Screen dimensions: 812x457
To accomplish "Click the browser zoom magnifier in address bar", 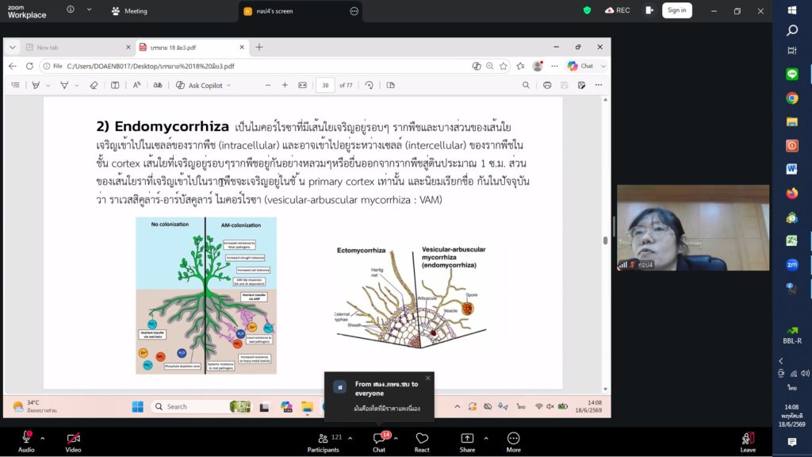I will (489, 67).
